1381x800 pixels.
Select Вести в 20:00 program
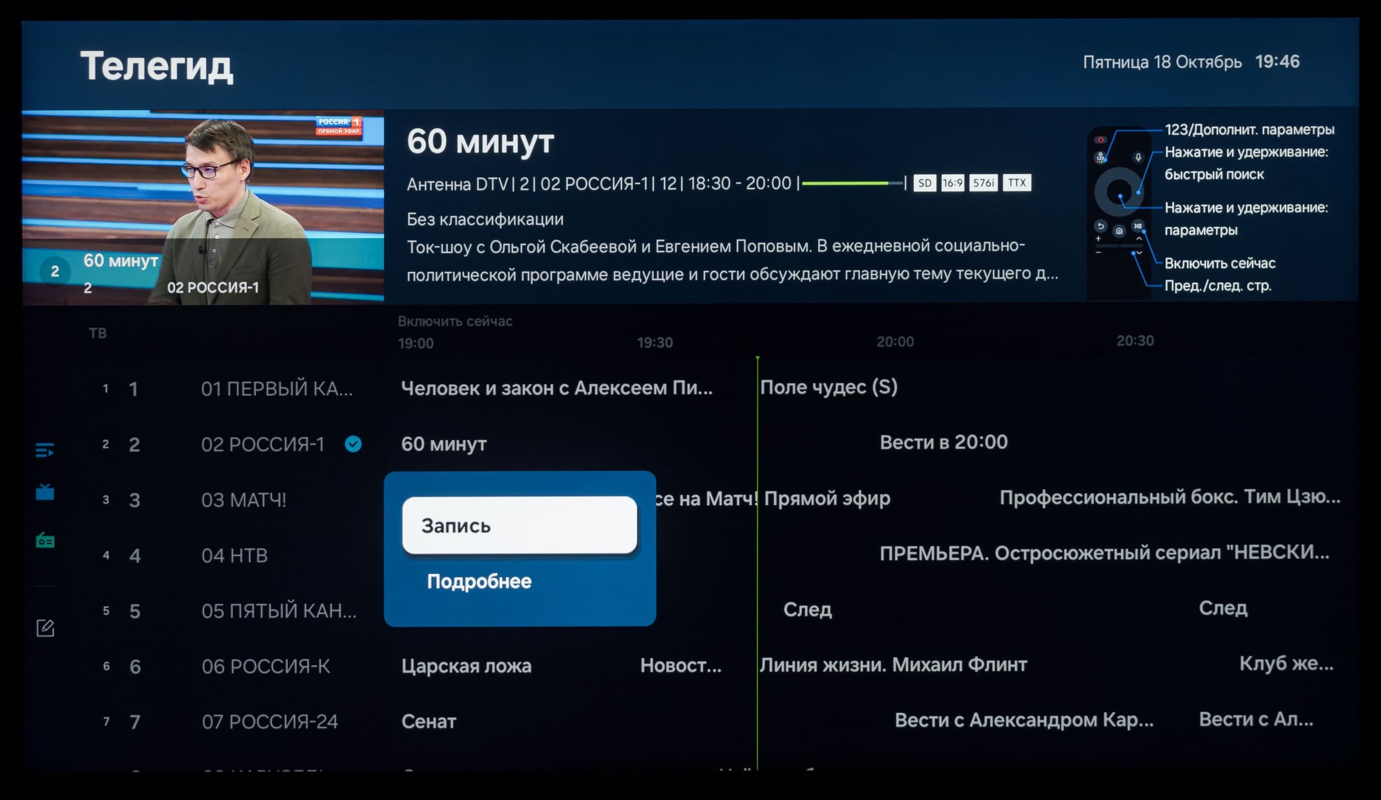click(x=943, y=442)
